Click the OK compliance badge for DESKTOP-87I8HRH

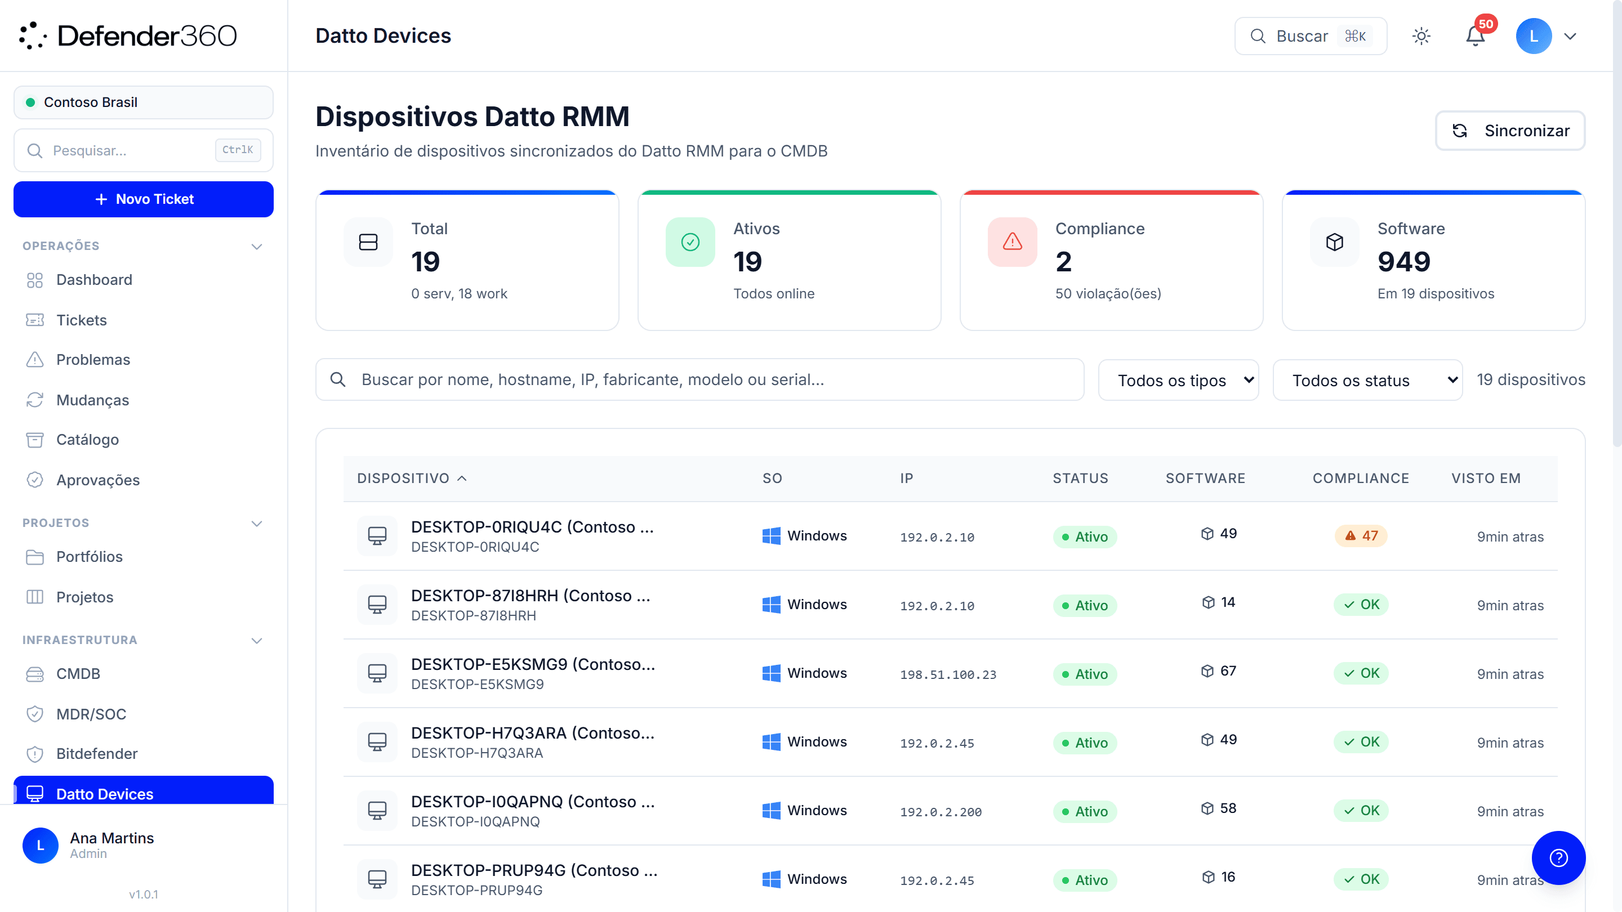coord(1361,604)
